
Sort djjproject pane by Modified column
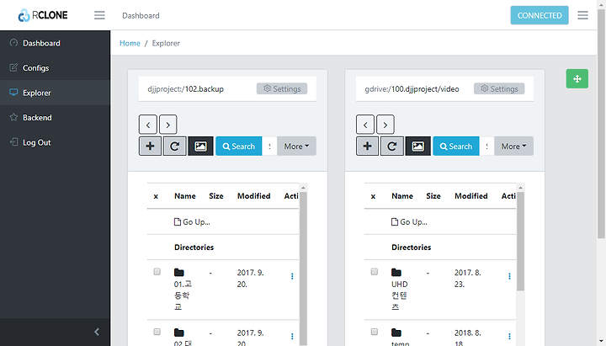tap(253, 195)
